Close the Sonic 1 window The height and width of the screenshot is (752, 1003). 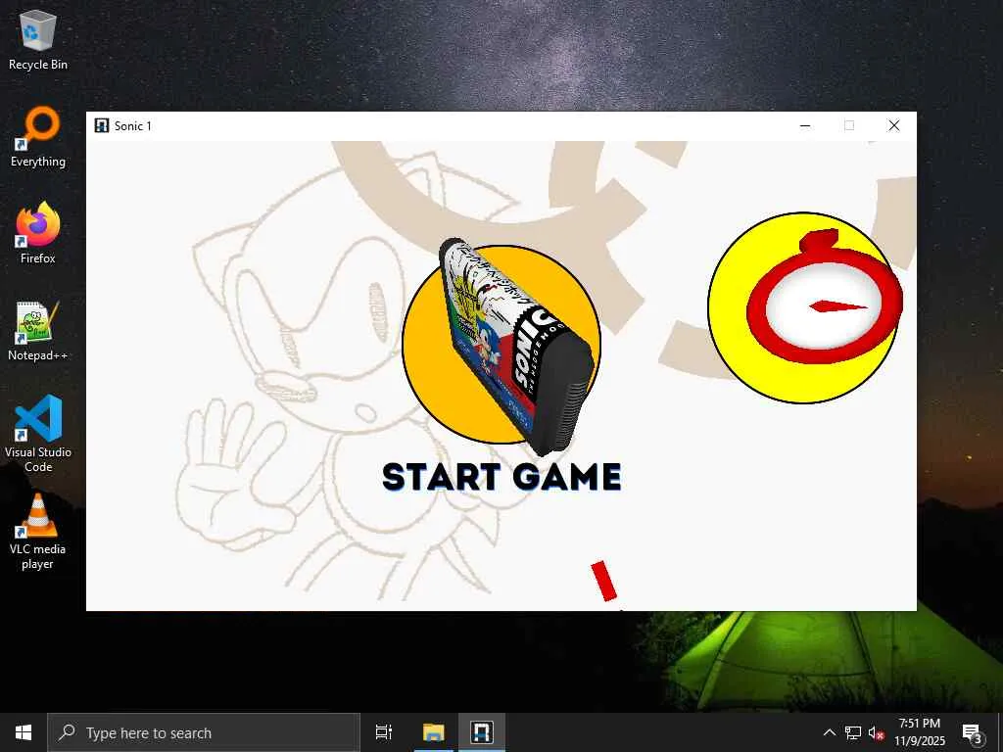pos(894,125)
